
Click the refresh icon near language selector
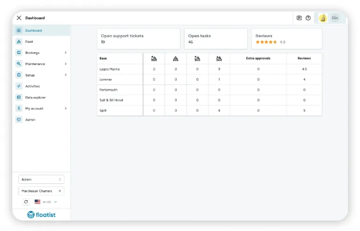(x=26, y=202)
